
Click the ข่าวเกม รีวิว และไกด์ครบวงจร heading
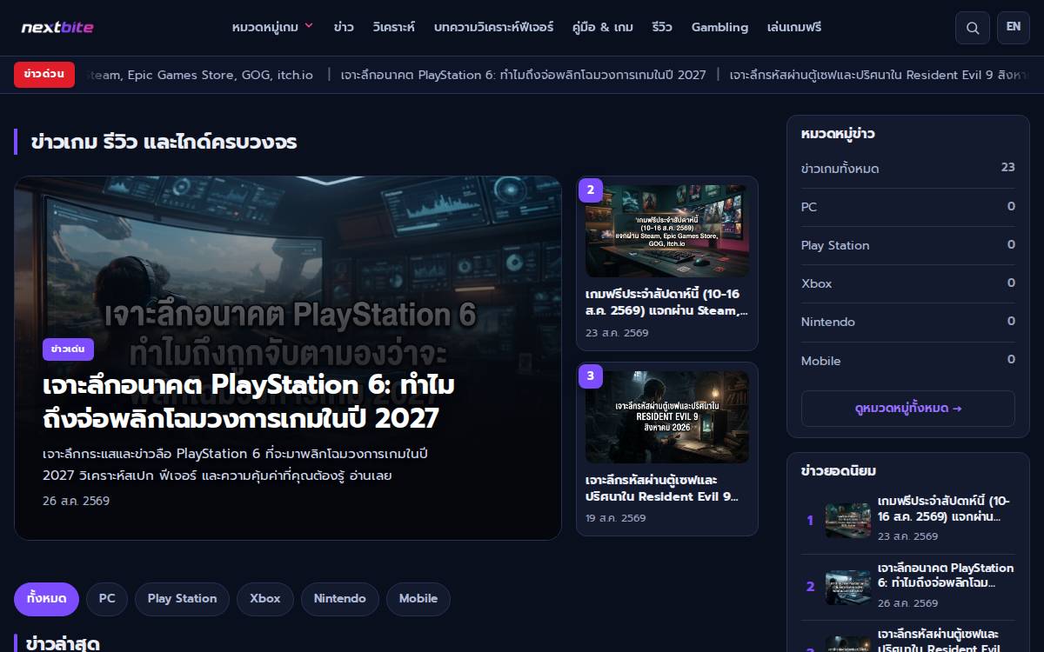[164, 142]
